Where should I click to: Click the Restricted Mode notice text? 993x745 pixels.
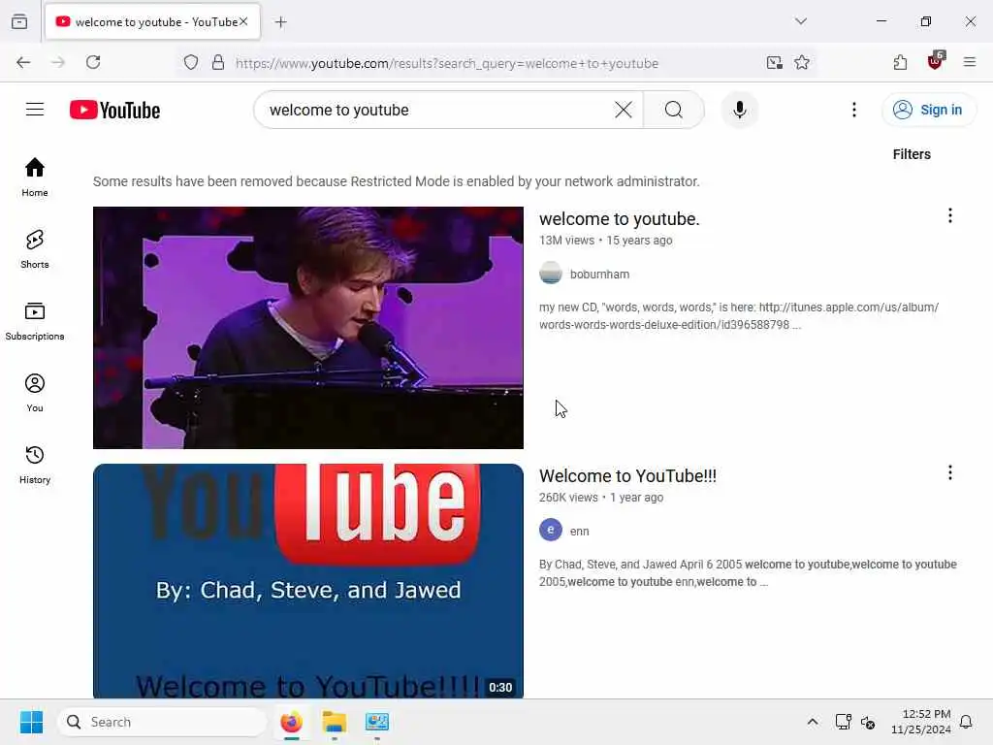tap(396, 181)
